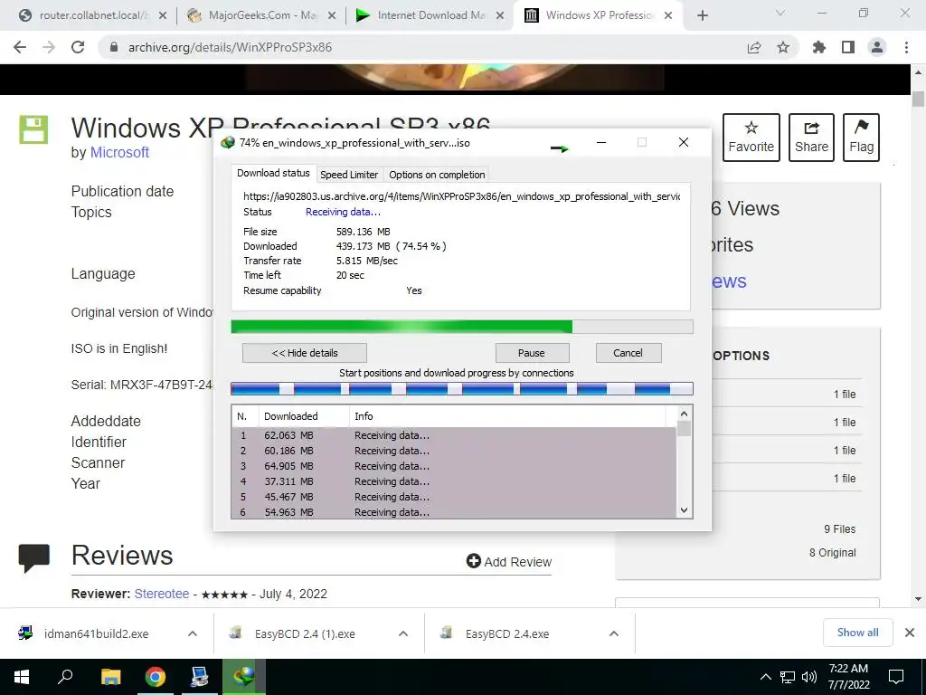926x695 pixels.
Task: Click the IDM icon in dialog title bar
Action: click(x=228, y=142)
